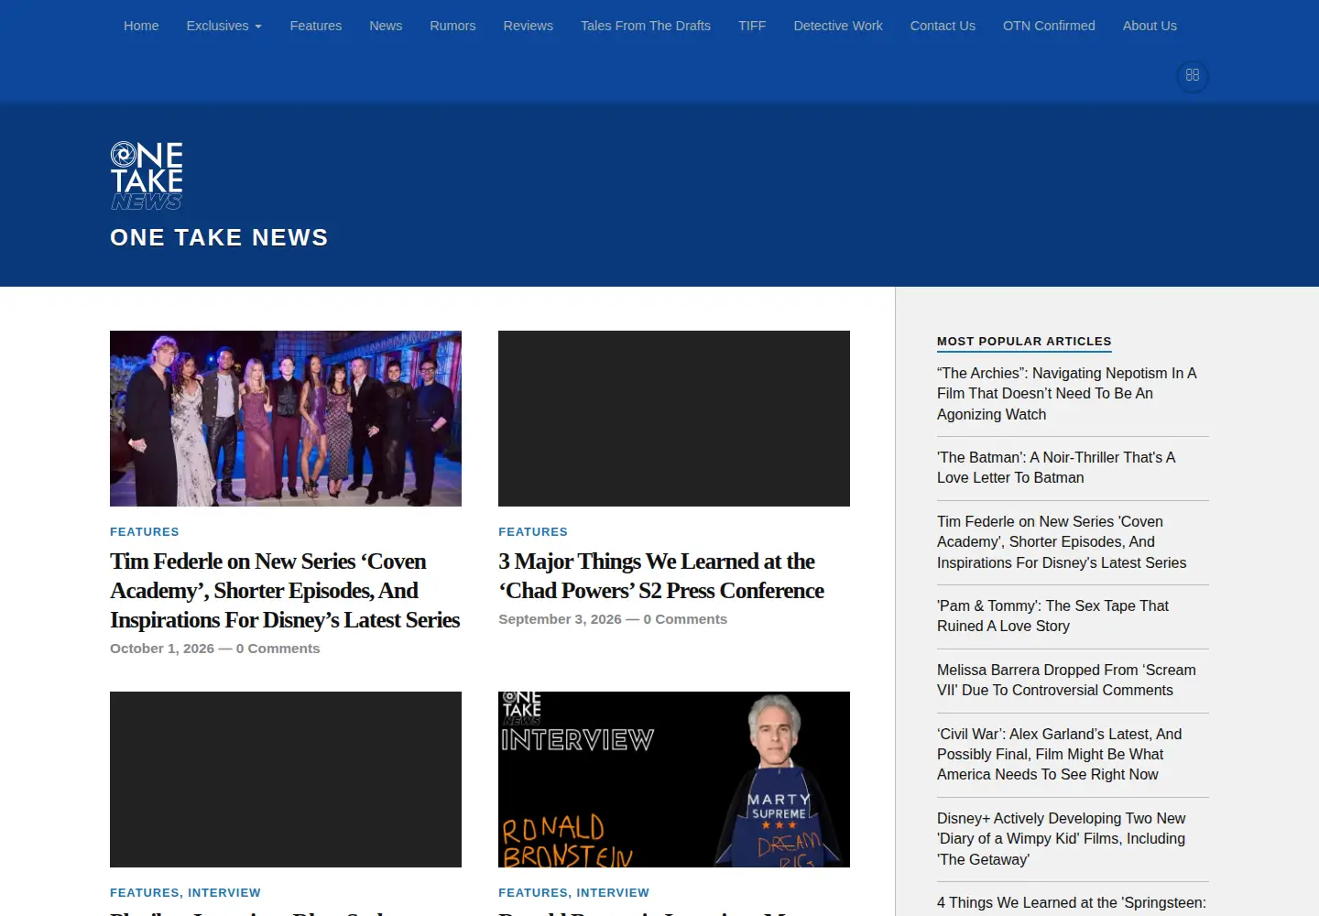1319x916 pixels.
Task: Click the October 1, 2026 date link
Action: click(162, 649)
